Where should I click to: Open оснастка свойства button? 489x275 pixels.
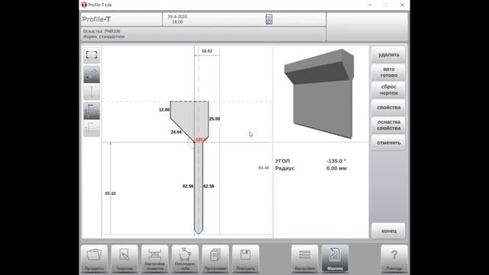coord(389,125)
